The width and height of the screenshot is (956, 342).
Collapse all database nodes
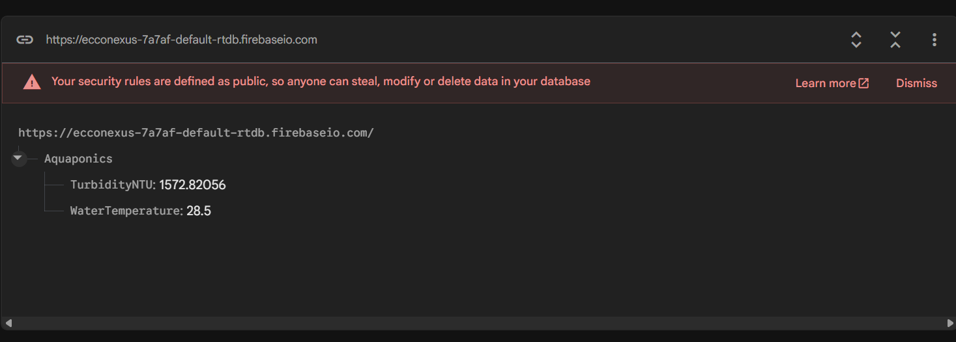(895, 40)
